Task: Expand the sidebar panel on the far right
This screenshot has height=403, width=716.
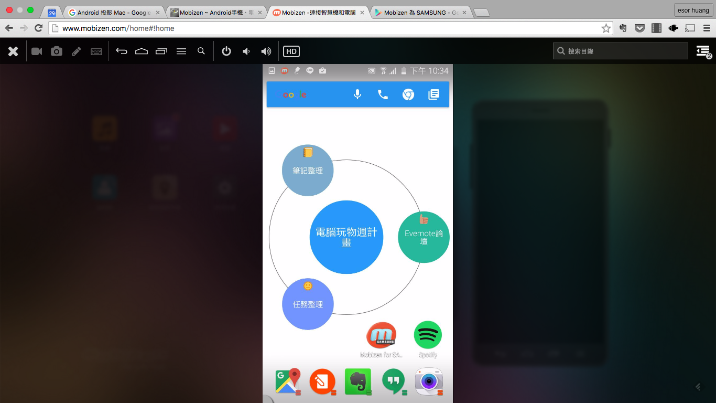Action: [x=703, y=50]
